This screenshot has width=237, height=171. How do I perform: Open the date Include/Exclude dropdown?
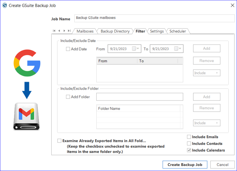point(207,73)
